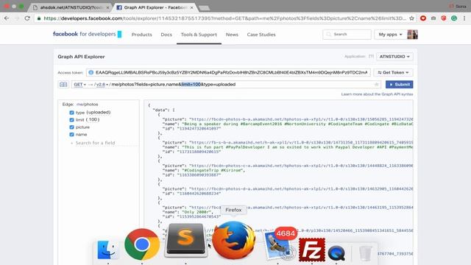The width and height of the screenshot is (471, 265).
Task: Open the ATNSTUDIO application dropdown
Action: click(394, 57)
